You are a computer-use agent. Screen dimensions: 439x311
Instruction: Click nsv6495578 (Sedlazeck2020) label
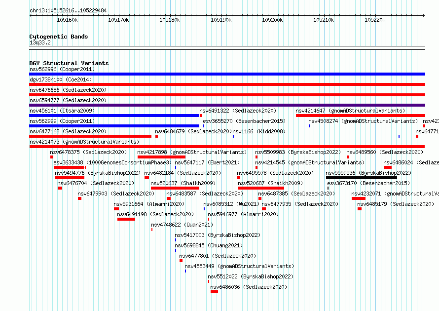point(275,173)
